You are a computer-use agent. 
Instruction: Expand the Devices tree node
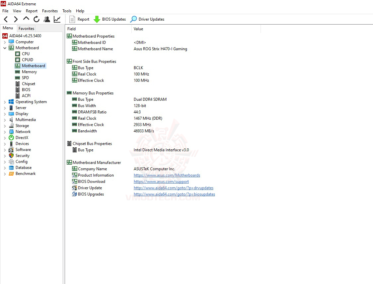(5, 144)
